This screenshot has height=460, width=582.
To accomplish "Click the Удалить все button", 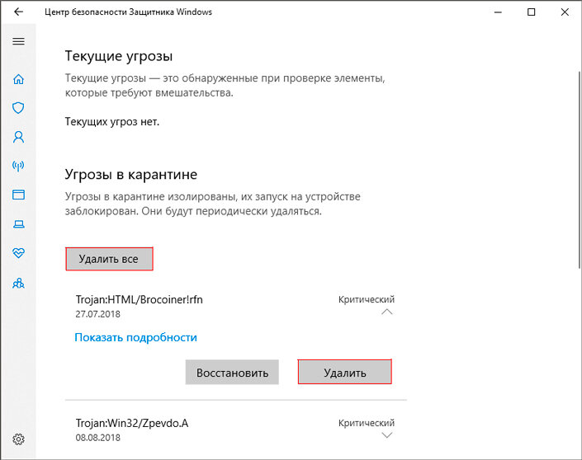I will [x=109, y=259].
